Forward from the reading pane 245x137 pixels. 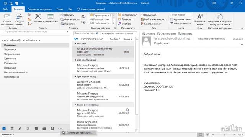(x=185, y=34)
